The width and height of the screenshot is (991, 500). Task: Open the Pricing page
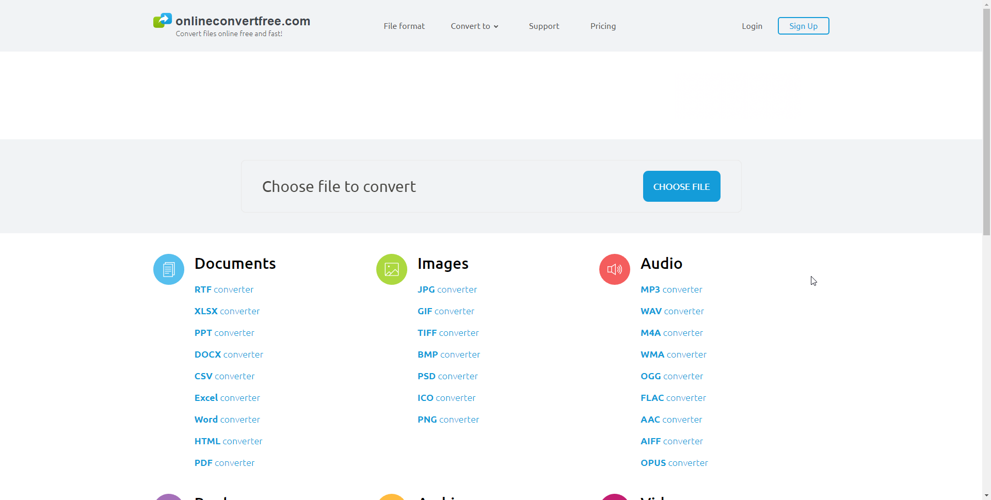tap(603, 26)
